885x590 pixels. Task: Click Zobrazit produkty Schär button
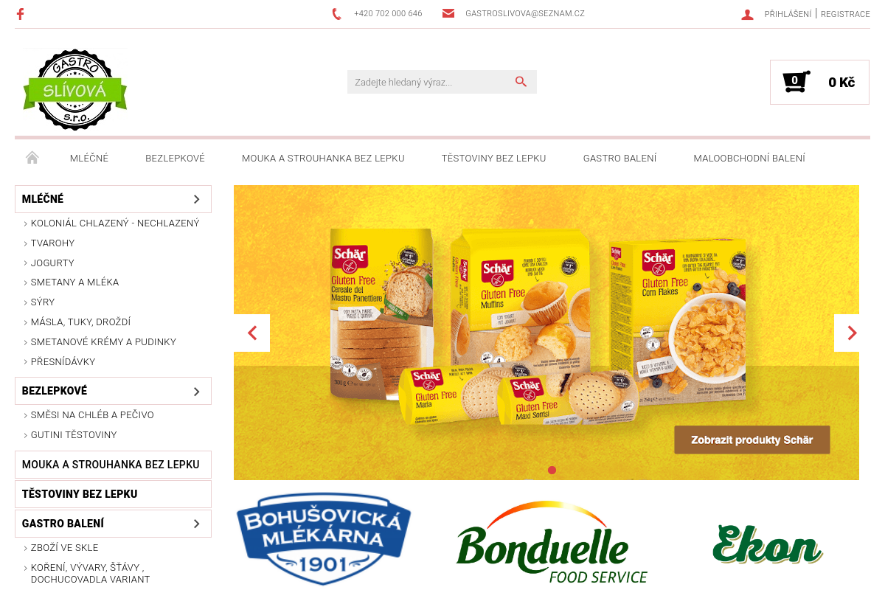(752, 440)
